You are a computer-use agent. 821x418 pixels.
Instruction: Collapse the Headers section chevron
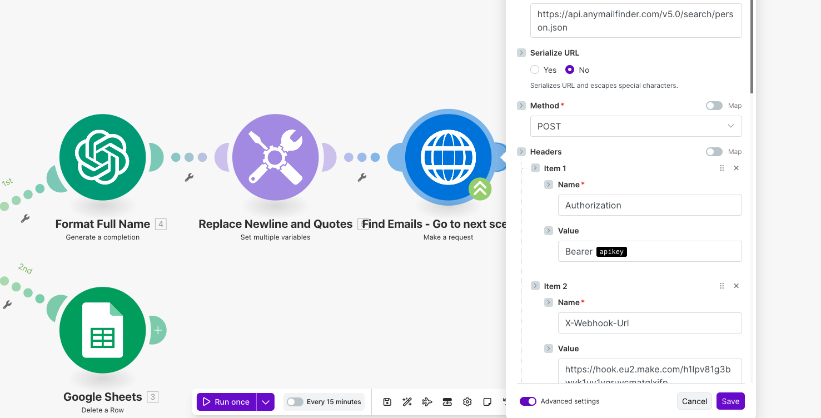(x=521, y=152)
